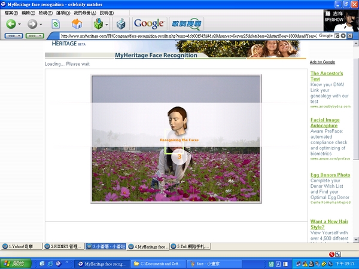This screenshot has width=359, height=269.
Task: Click Internet Explorer quick launch icon
Action: click(50, 264)
